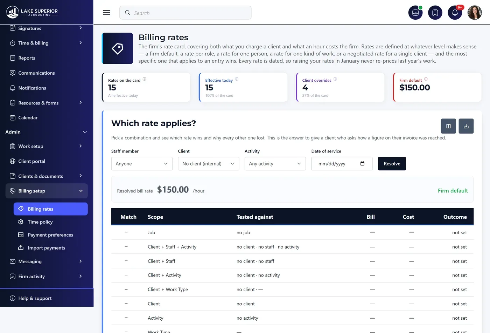Select the Billing rates active item
Viewport: 490px width, 333px height.
pyautogui.click(x=51, y=209)
